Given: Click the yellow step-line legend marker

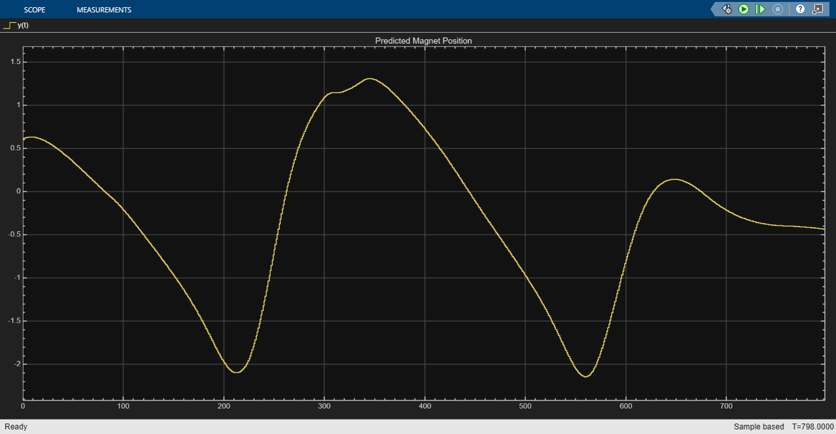Looking at the screenshot, I should tap(9, 25).
